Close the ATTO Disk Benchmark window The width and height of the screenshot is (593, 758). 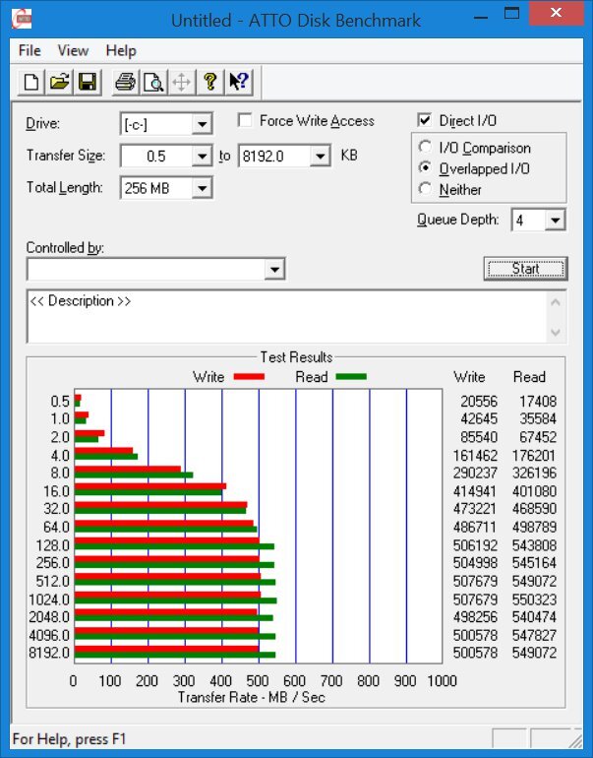pyautogui.click(x=556, y=14)
